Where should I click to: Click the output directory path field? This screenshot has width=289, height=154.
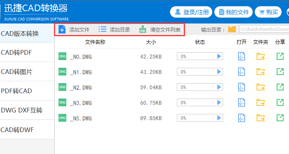pos(264,29)
